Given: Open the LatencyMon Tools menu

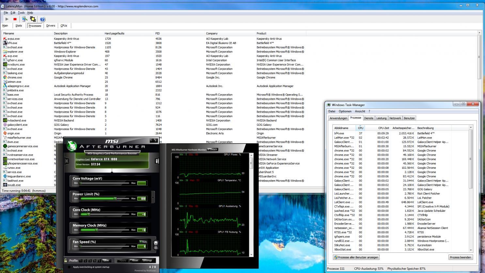Looking at the screenshot, I should coord(21,13).
